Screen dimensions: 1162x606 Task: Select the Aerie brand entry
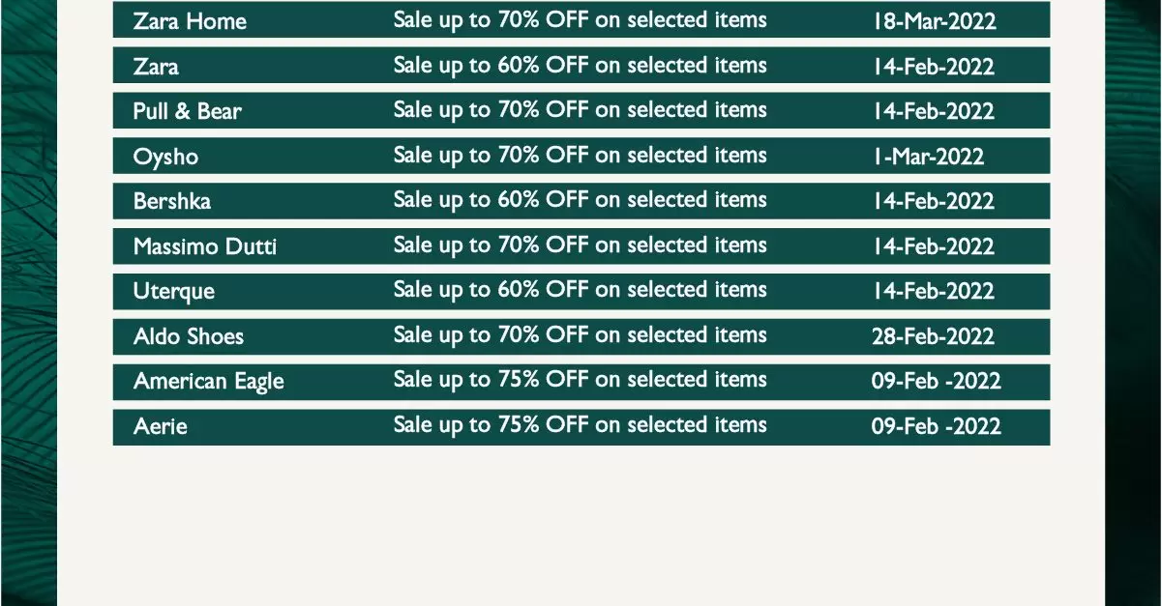tap(161, 426)
